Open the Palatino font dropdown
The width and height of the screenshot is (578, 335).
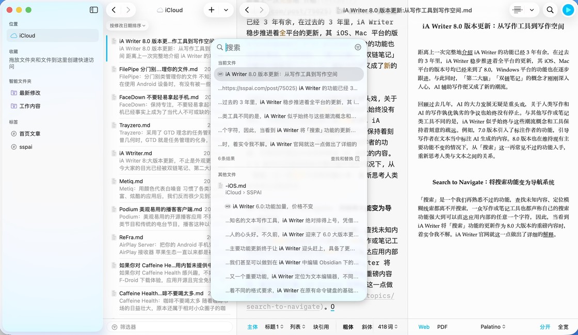(493, 327)
